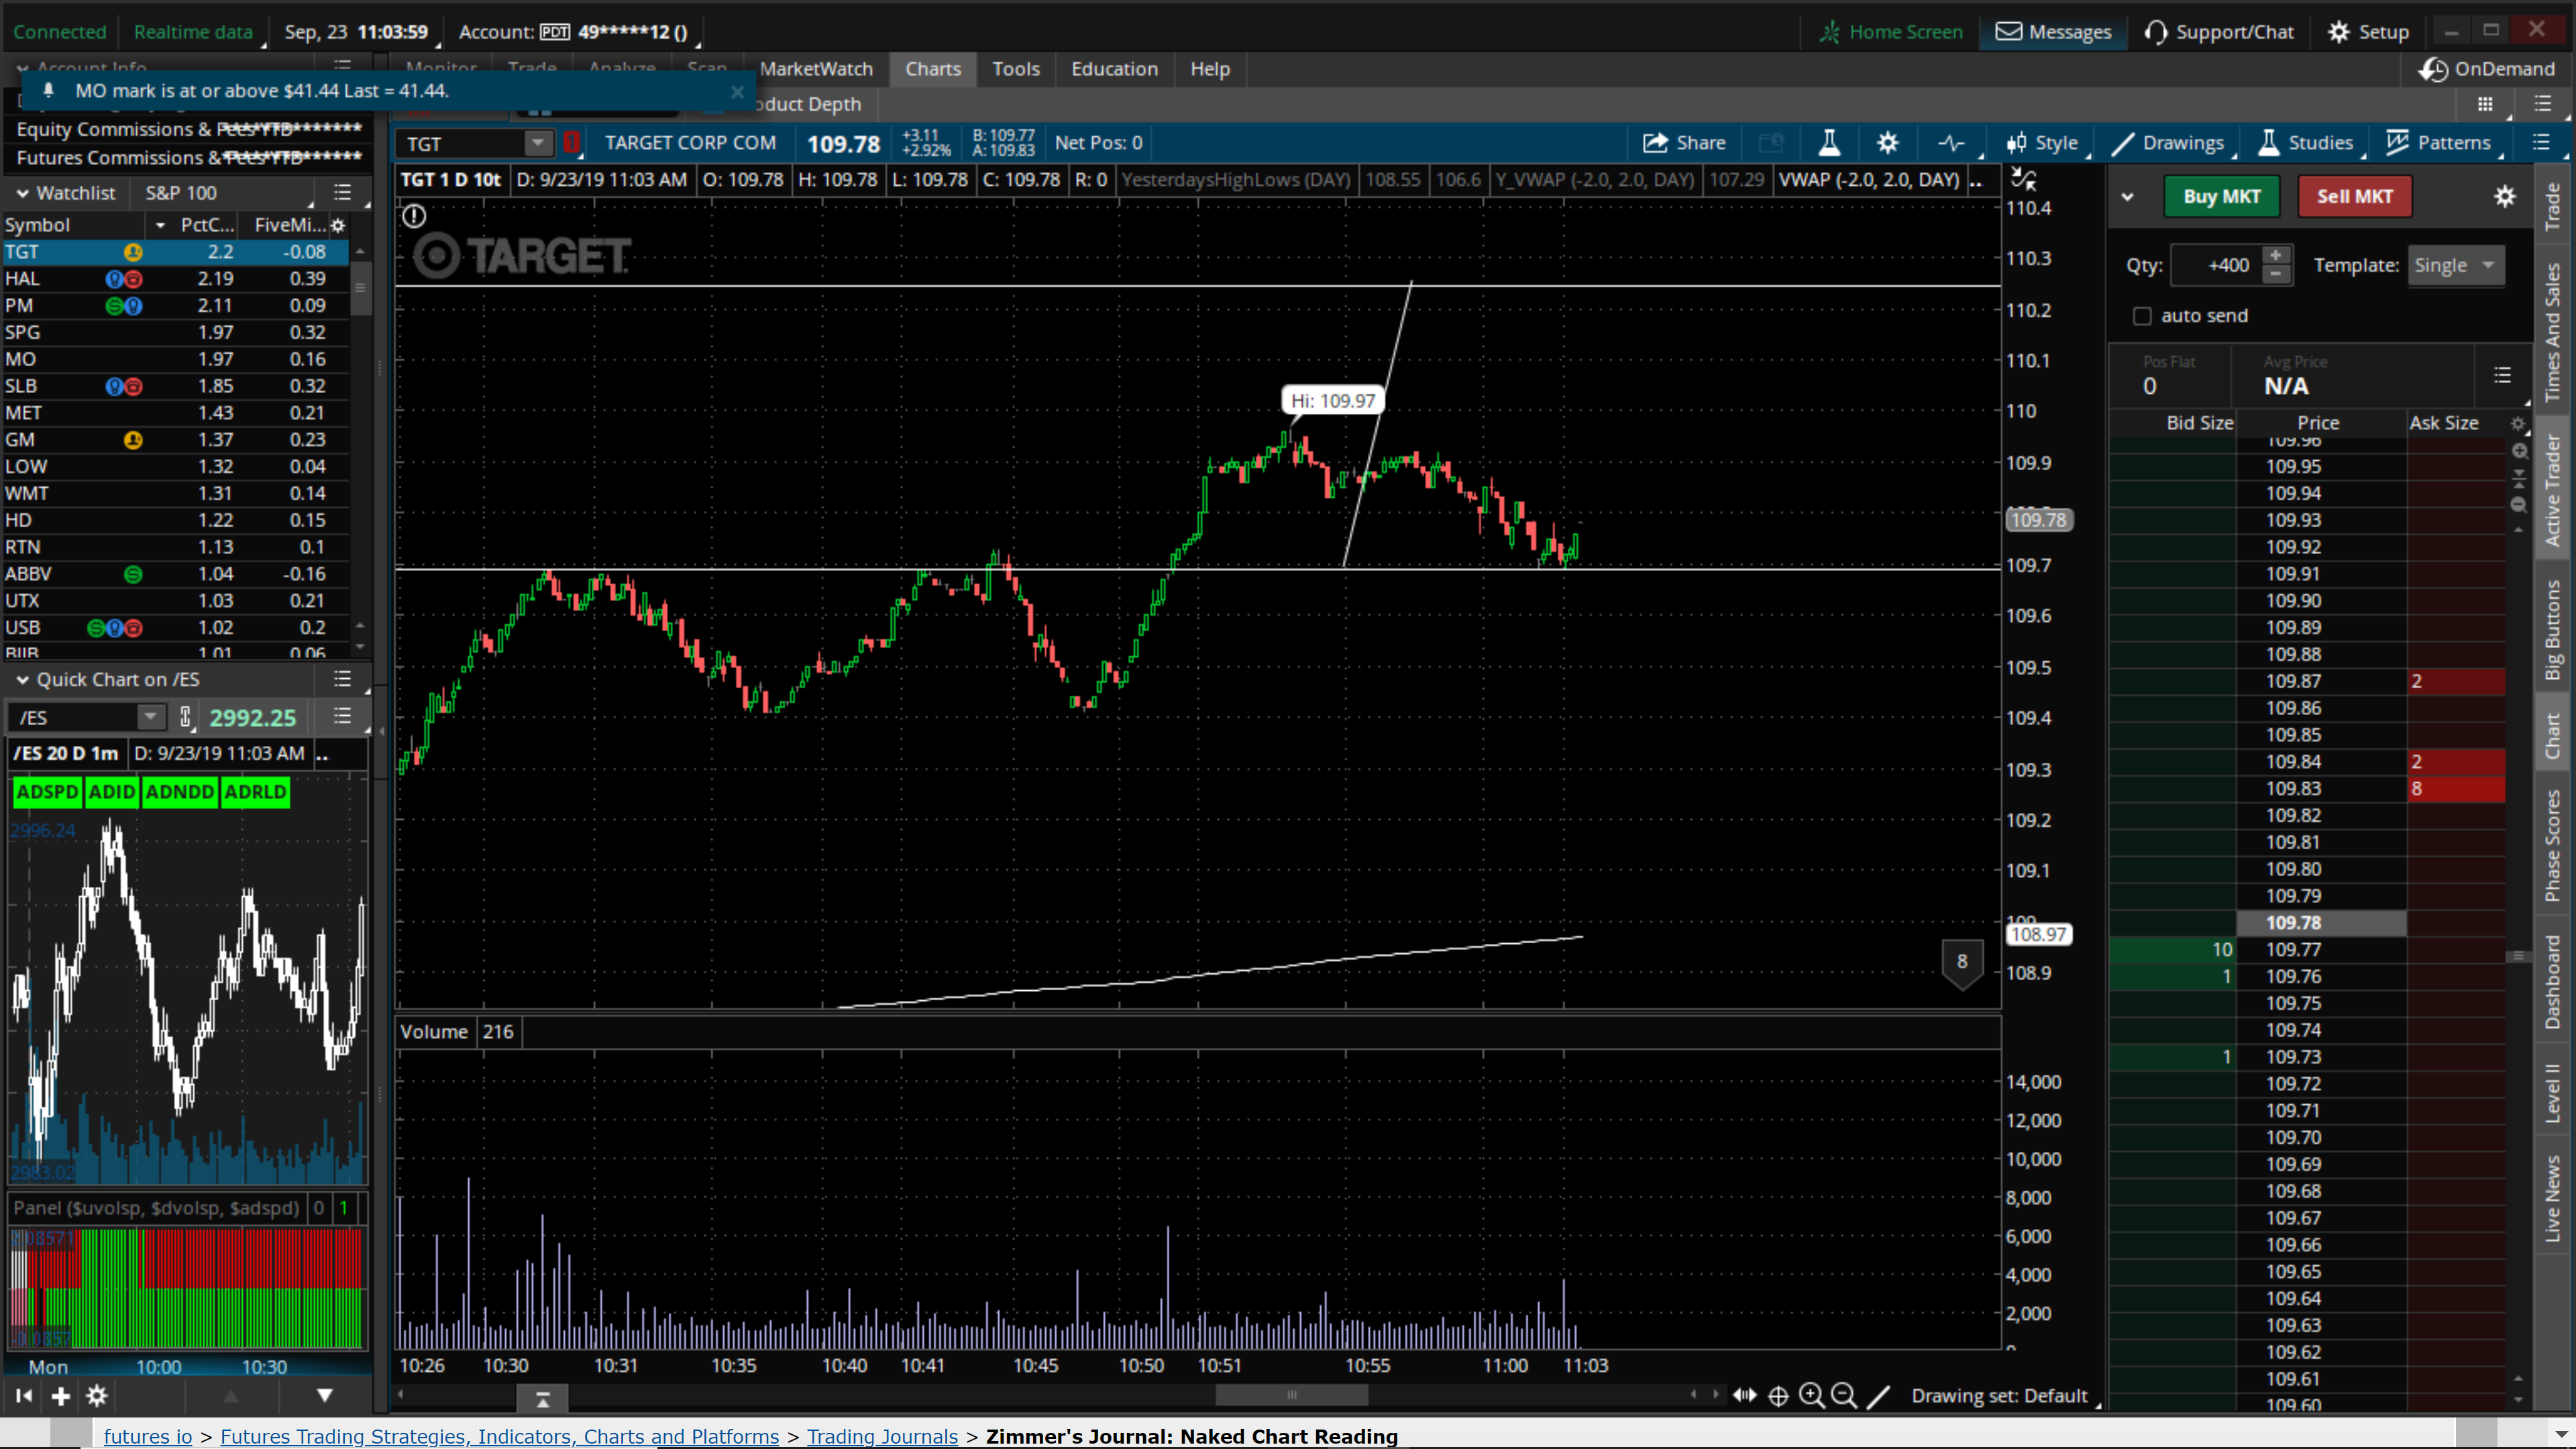The width and height of the screenshot is (2576, 1449).
Task: Open the left sidebar bottom gear settings
Action: tap(97, 1396)
